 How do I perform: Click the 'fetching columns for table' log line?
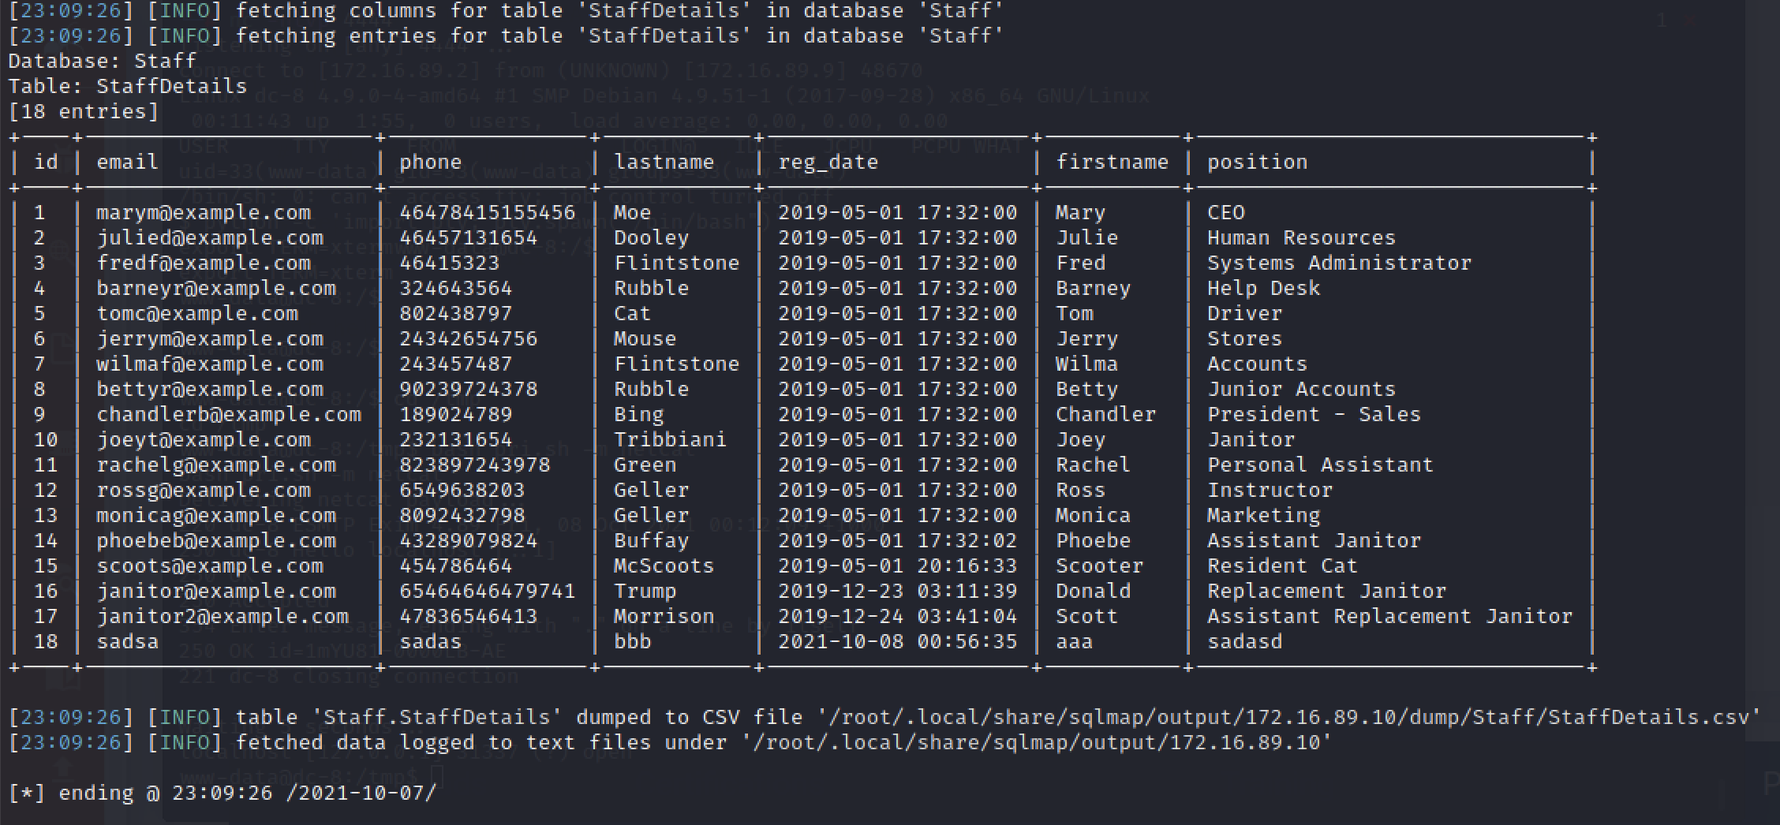(507, 10)
